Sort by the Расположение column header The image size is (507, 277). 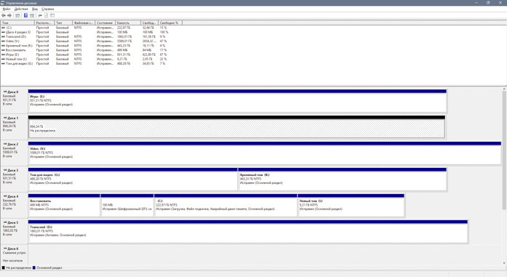(x=44, y=23)
